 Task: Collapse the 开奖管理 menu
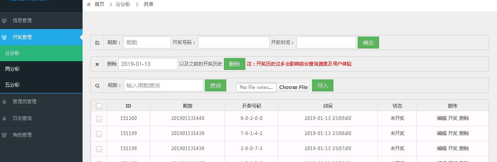point(41,37)
